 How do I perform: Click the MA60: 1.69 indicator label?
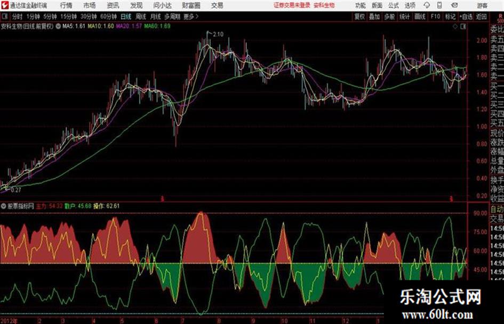click(x=157, y=26)
